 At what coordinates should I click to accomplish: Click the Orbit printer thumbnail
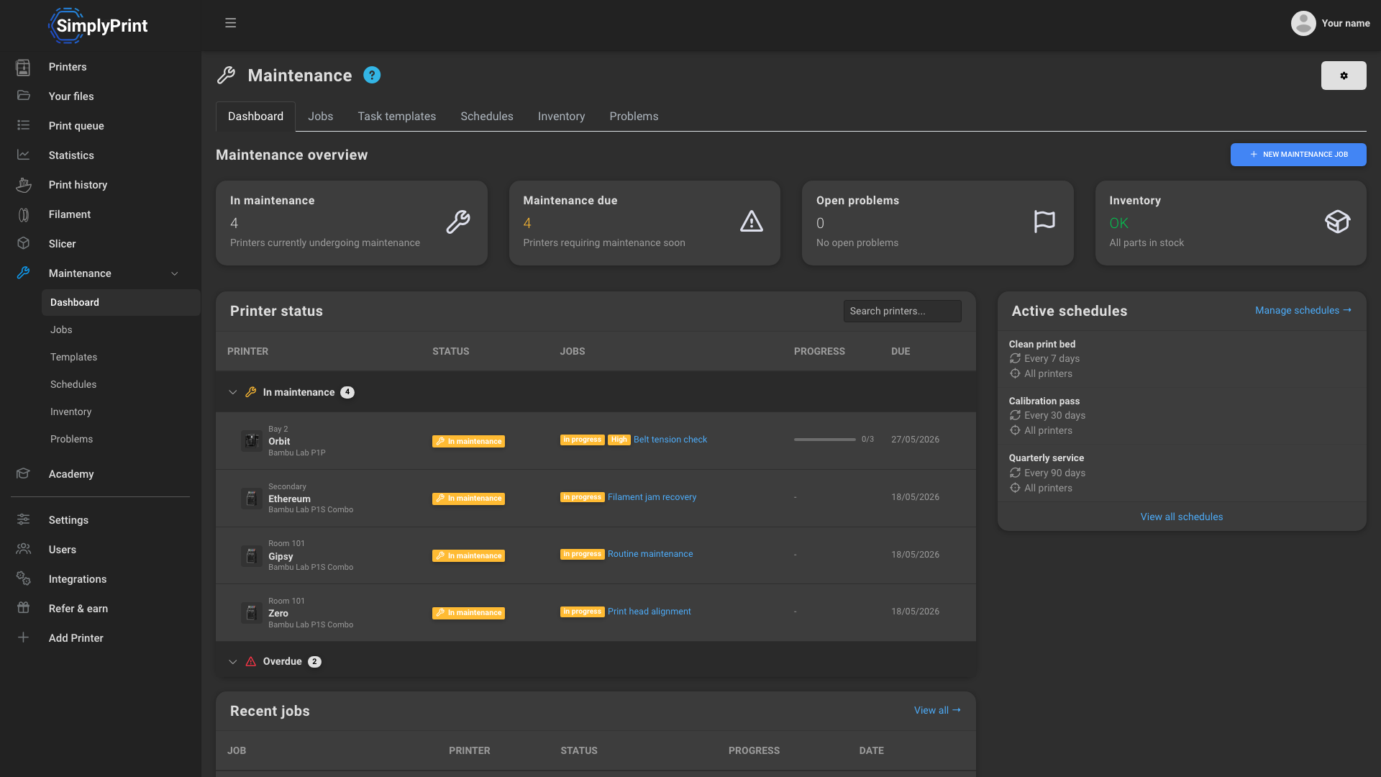coord(251,440)
